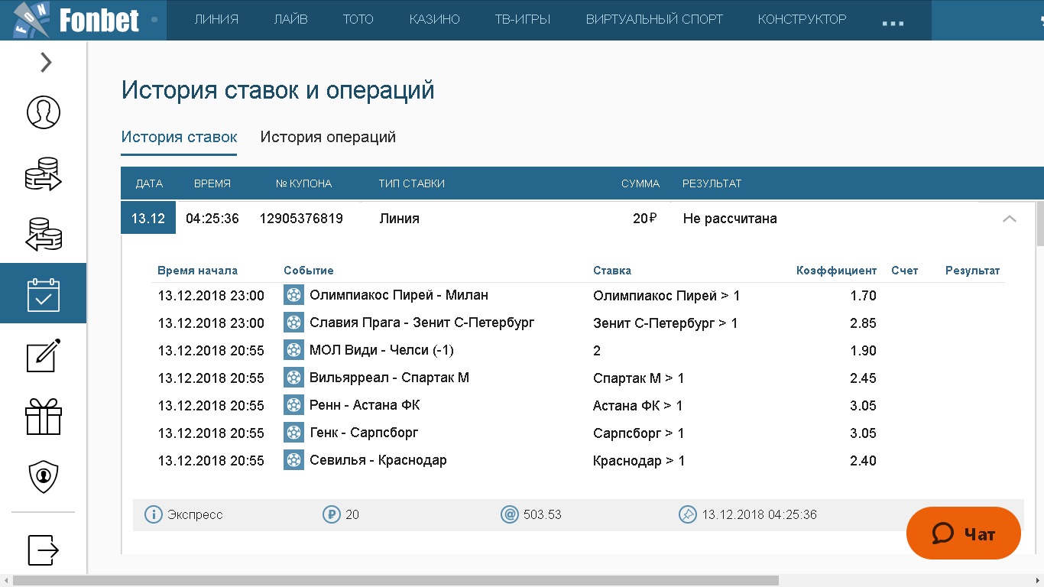This screenshot has height=587, width=1044.
Task: Click the Fonbet logo
Action: (76, 20)
